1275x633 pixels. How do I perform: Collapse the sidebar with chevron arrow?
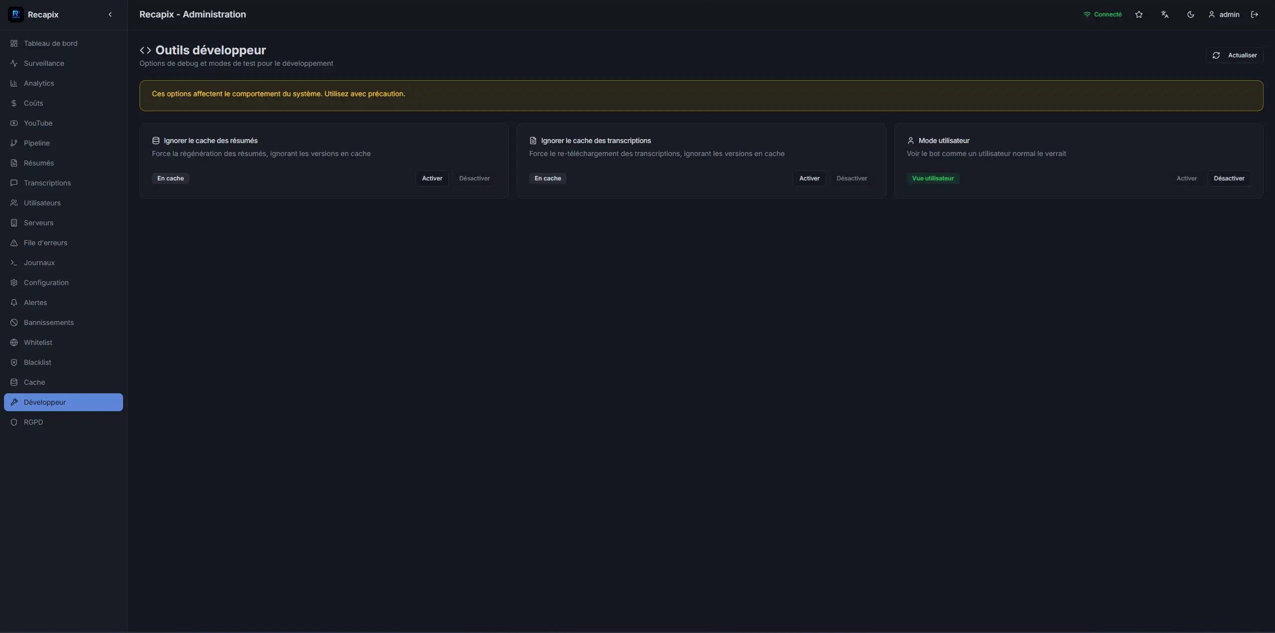click(x=110, y=14)
